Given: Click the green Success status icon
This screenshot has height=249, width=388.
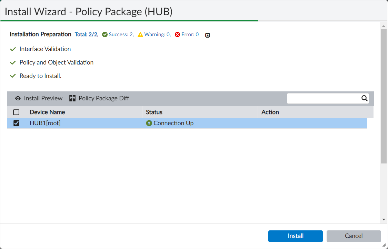Looking at the screenshot, I should 105,34.
